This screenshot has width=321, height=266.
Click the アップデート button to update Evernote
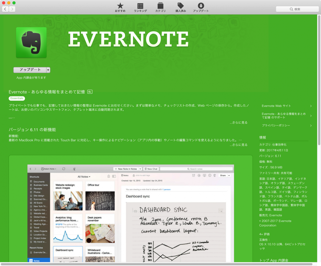point(30,70)
